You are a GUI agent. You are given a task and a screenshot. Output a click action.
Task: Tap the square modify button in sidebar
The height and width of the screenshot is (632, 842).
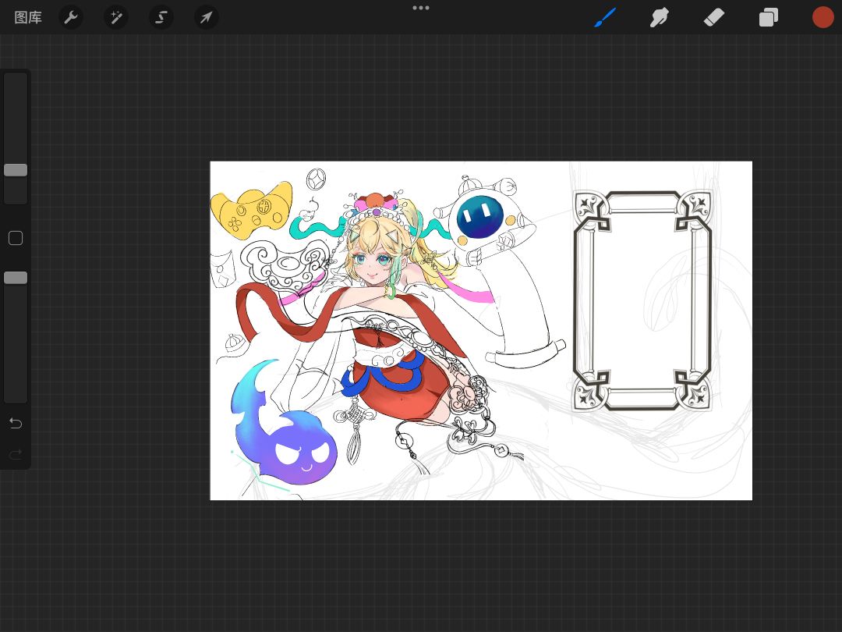click(x=16, y=238)
